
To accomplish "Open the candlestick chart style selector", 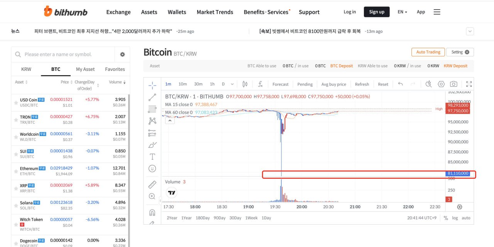I will coord(245,84).
